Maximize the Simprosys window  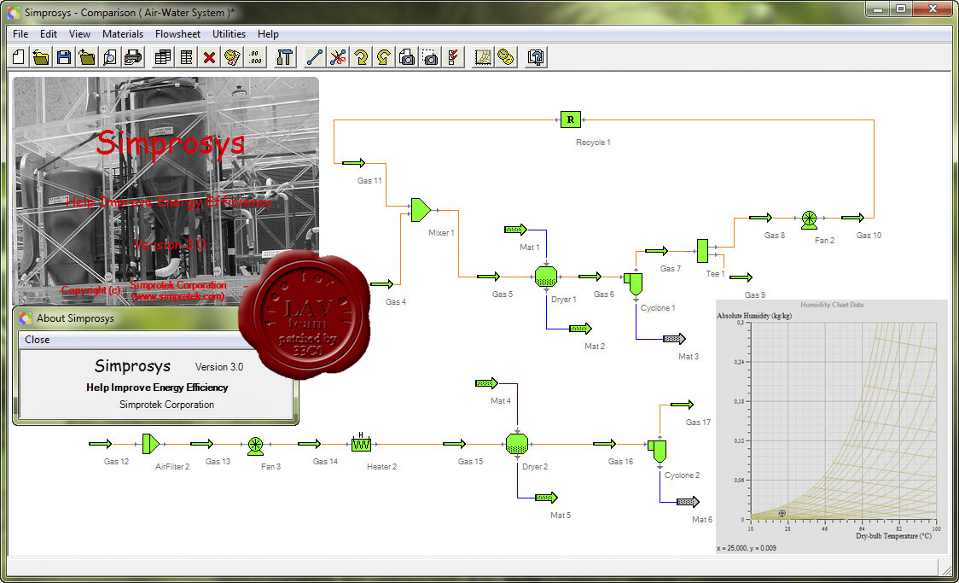(901, 9)
